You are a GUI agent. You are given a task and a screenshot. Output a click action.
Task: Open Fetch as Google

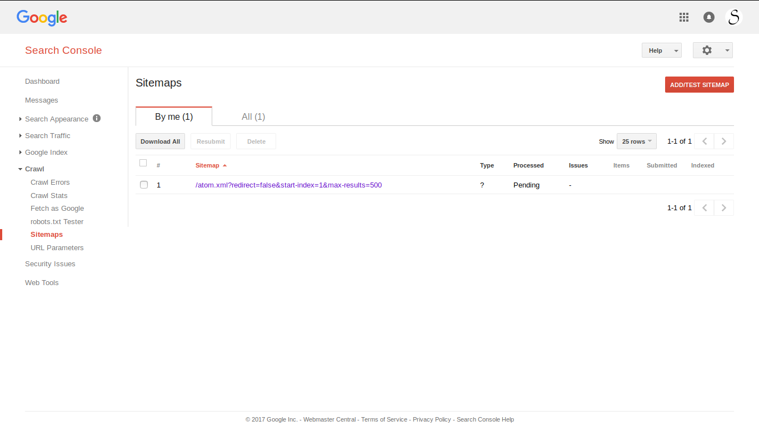(x=57, y=209)
